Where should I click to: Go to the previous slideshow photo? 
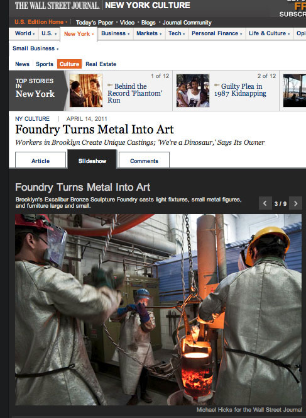[265, 203]
